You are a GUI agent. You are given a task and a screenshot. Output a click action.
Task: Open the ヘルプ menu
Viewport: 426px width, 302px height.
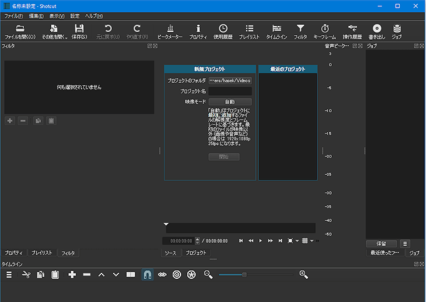tap(94, 16)
